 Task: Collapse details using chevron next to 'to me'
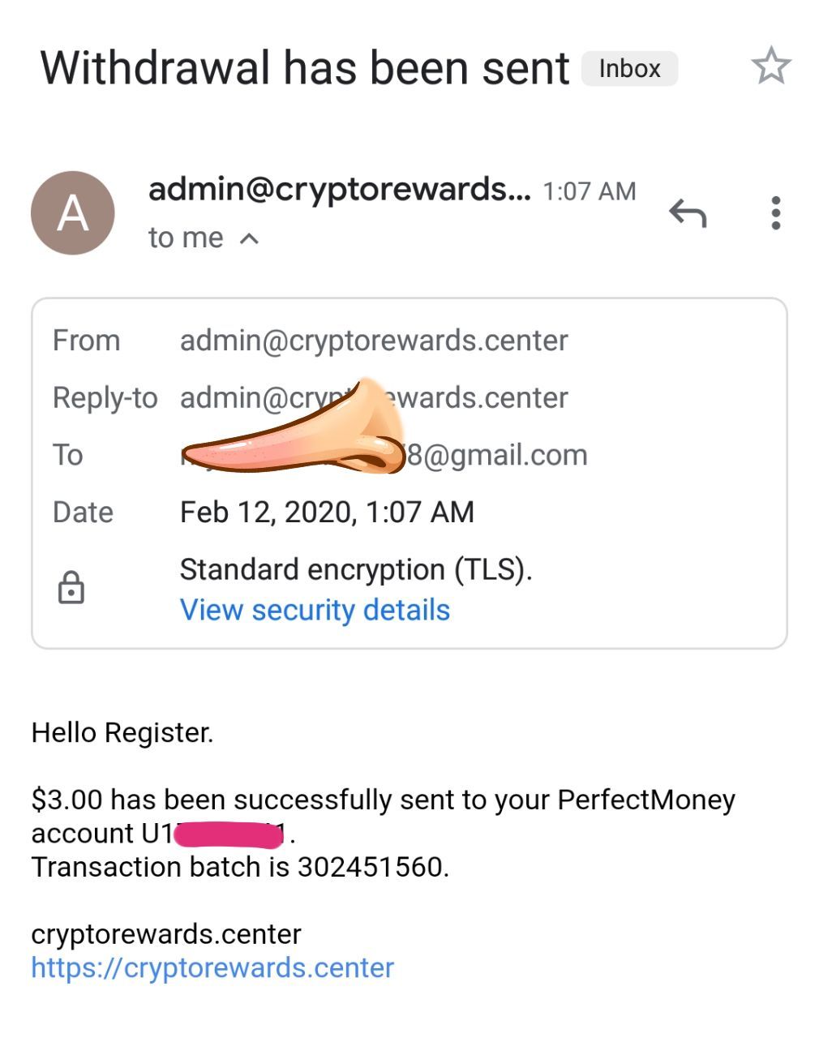(250, 238)
